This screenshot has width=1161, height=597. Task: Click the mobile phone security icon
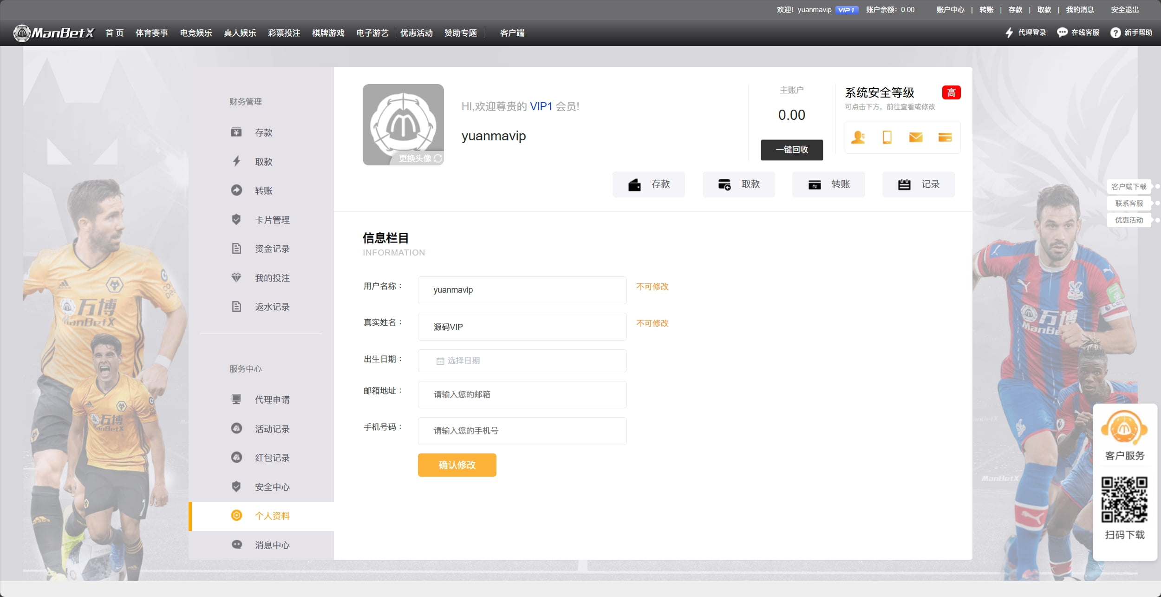(x=887, y=138)
